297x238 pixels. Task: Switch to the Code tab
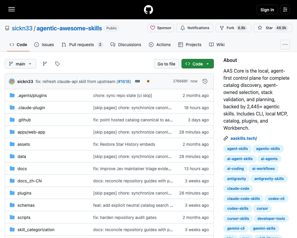click(x=18, y=45)
